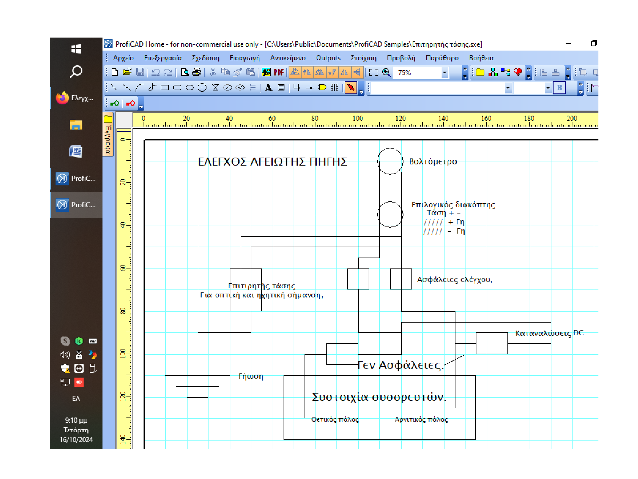Choose the yellow logic gate symbol tool

point(322,88)
